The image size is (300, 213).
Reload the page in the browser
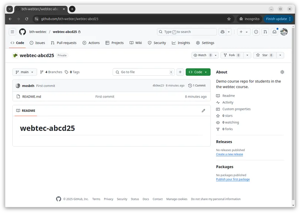click(27, 19)
